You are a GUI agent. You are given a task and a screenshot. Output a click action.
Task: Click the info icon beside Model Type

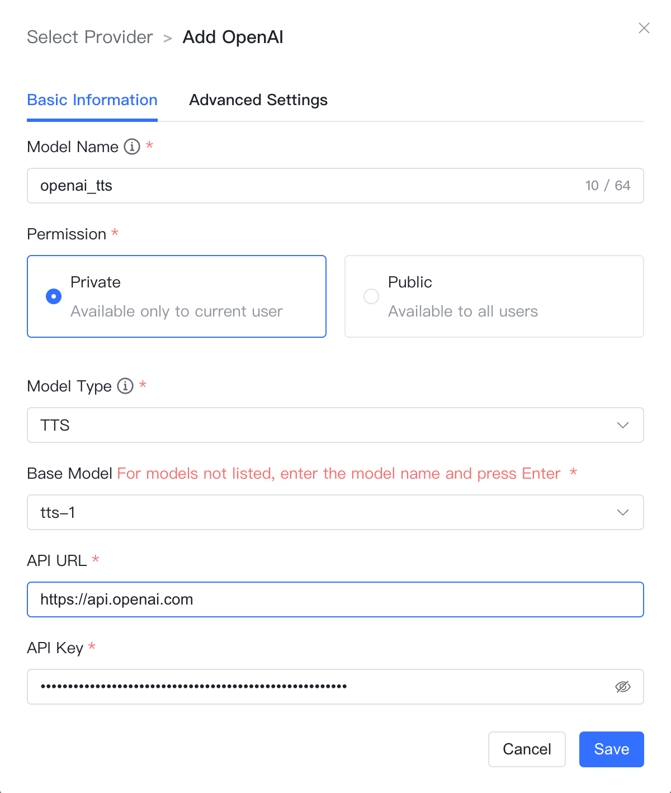(x=125, y=386)
